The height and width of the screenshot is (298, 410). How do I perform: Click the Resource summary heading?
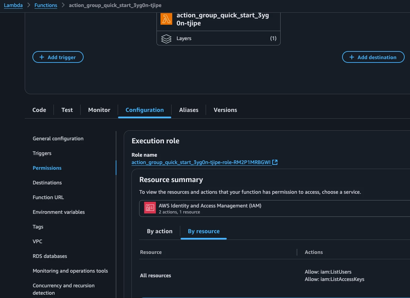coord(171,180)
